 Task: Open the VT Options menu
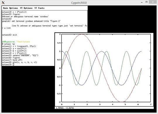(x=26, y=8)
